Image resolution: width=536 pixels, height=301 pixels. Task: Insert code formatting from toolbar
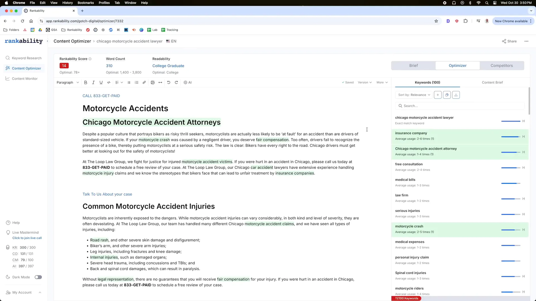tap(109, 82)
